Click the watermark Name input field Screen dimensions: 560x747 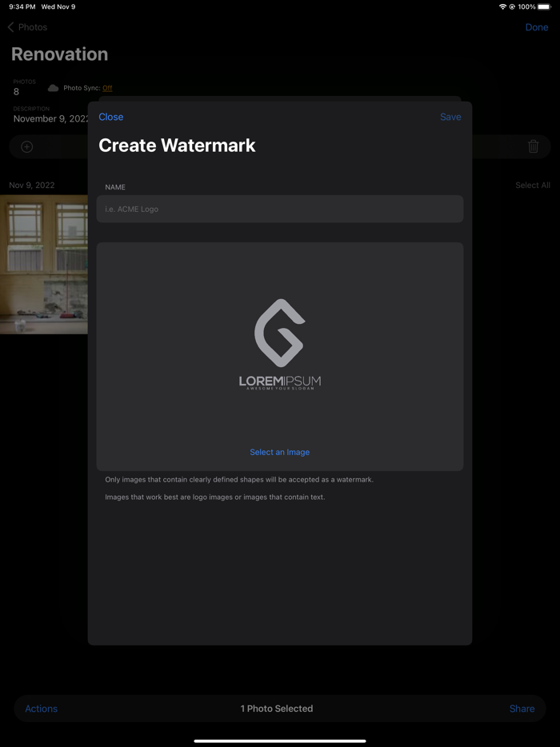[280, 209]
